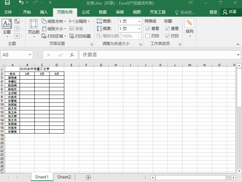This screenshot has width=242, height=182.
Task: Open the Customize Quick Access Toolbar arrow
Action: (50, 3)
